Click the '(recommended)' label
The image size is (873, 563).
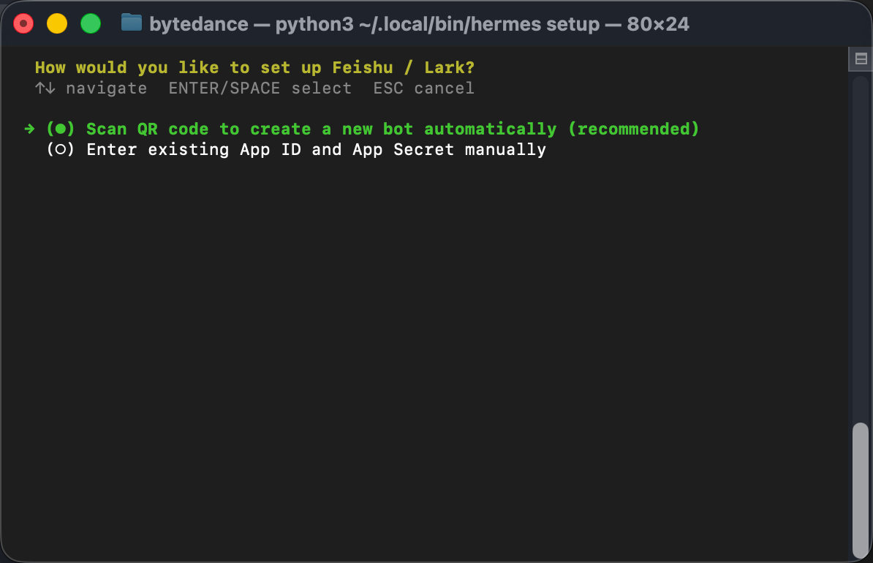[633, 129]
